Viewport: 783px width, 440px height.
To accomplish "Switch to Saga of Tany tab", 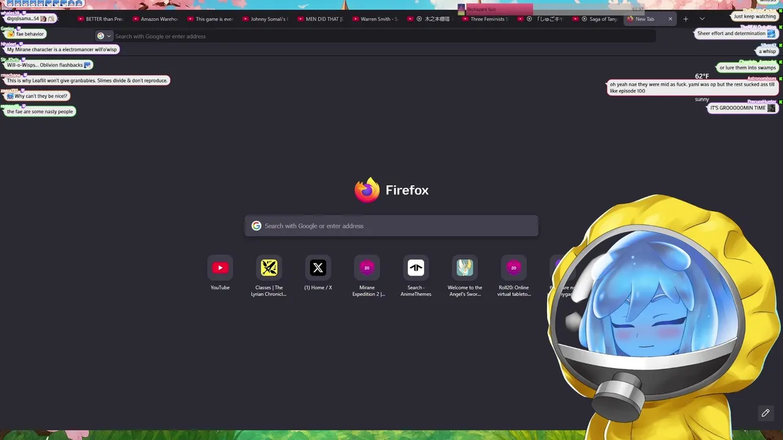I will [x=596, y=19].
